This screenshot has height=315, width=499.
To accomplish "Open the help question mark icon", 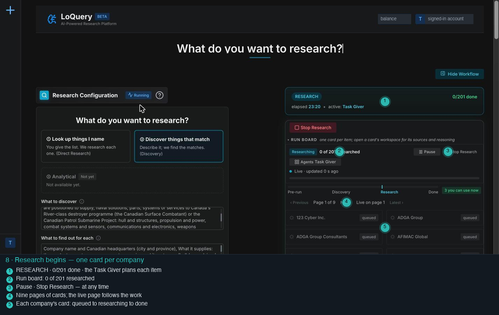I will (x=160, y=95).
